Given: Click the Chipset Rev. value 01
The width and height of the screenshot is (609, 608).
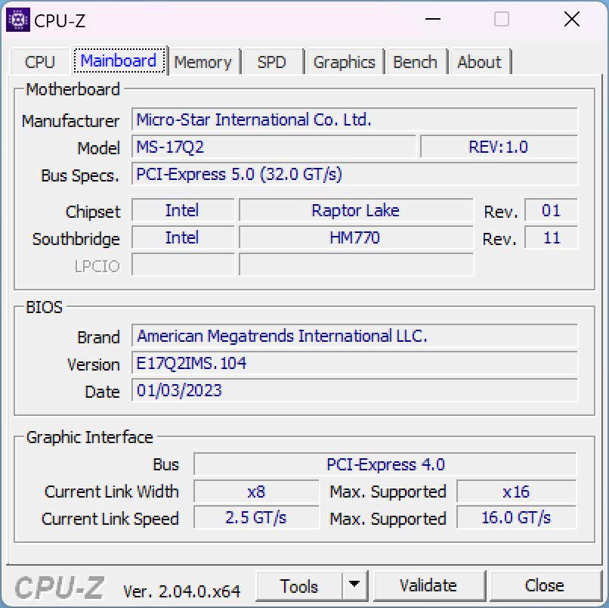Looking at the screenshot, I should pyautogui.click(x=551, y=210).
